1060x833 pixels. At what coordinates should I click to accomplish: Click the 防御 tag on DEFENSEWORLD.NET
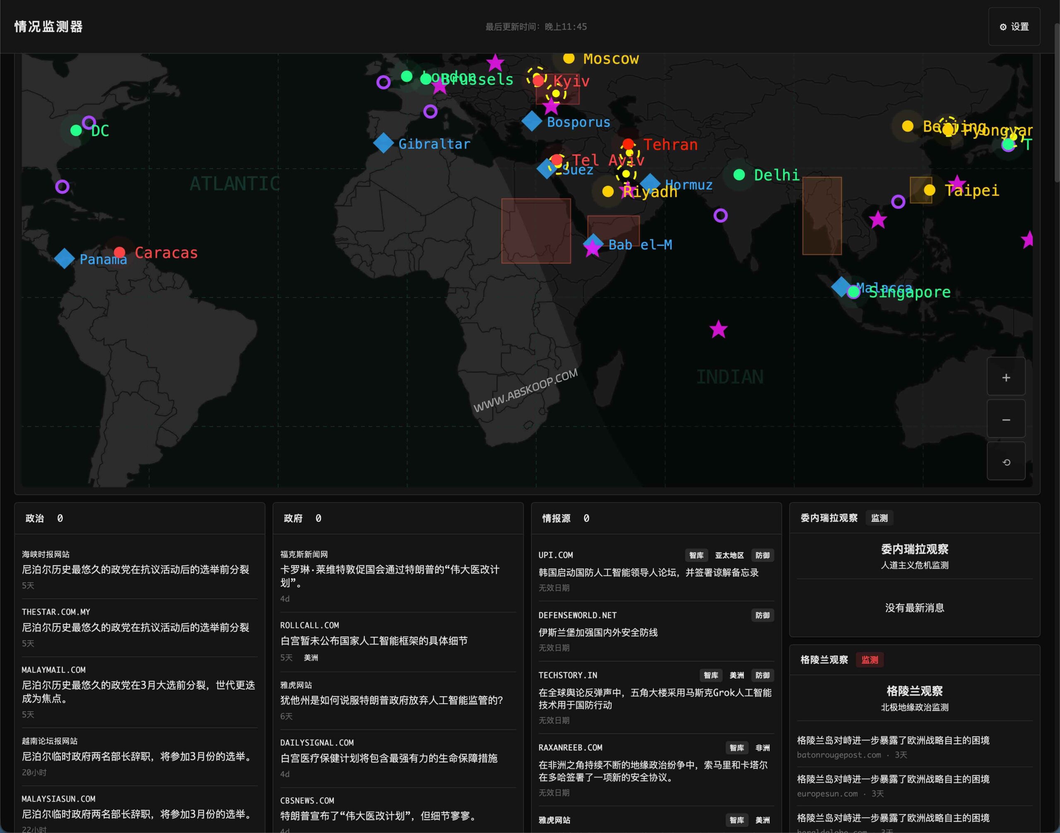point(762,615)
